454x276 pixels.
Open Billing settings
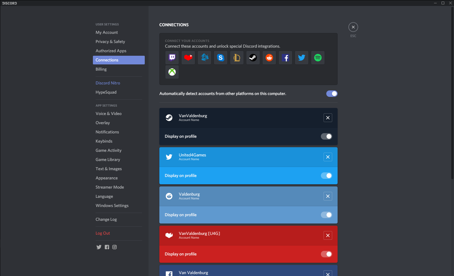point(119,69)
